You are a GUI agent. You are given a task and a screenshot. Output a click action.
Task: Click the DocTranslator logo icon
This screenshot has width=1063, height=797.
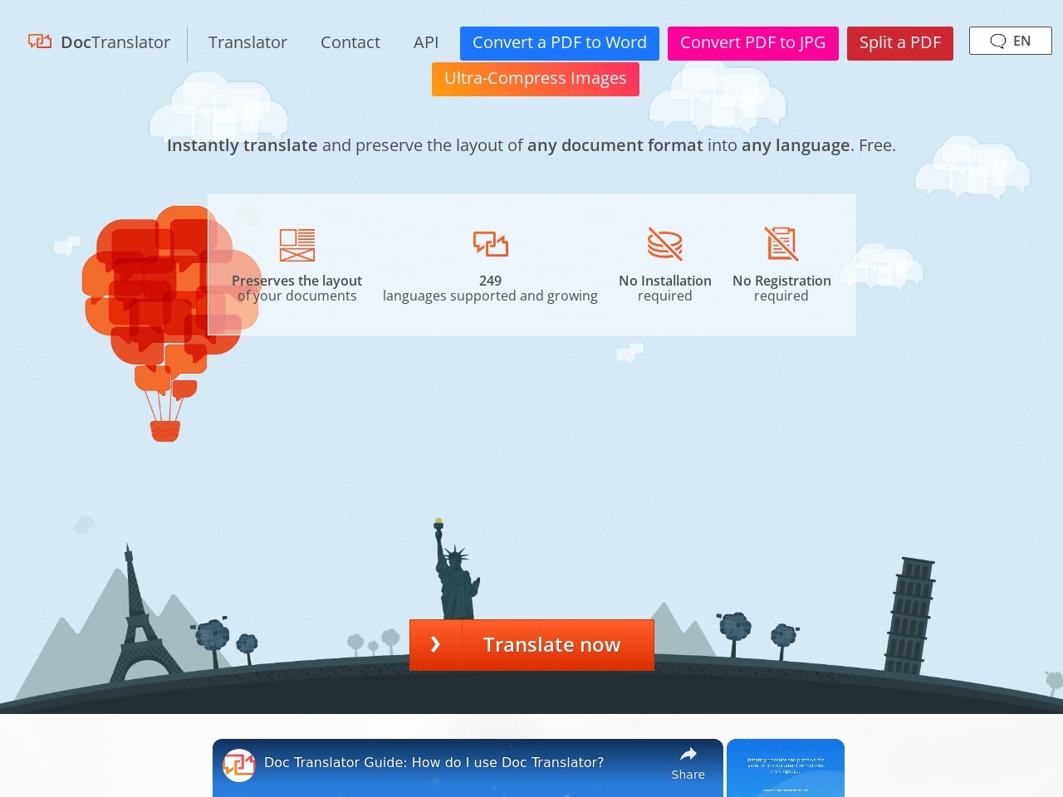(40, 42)
